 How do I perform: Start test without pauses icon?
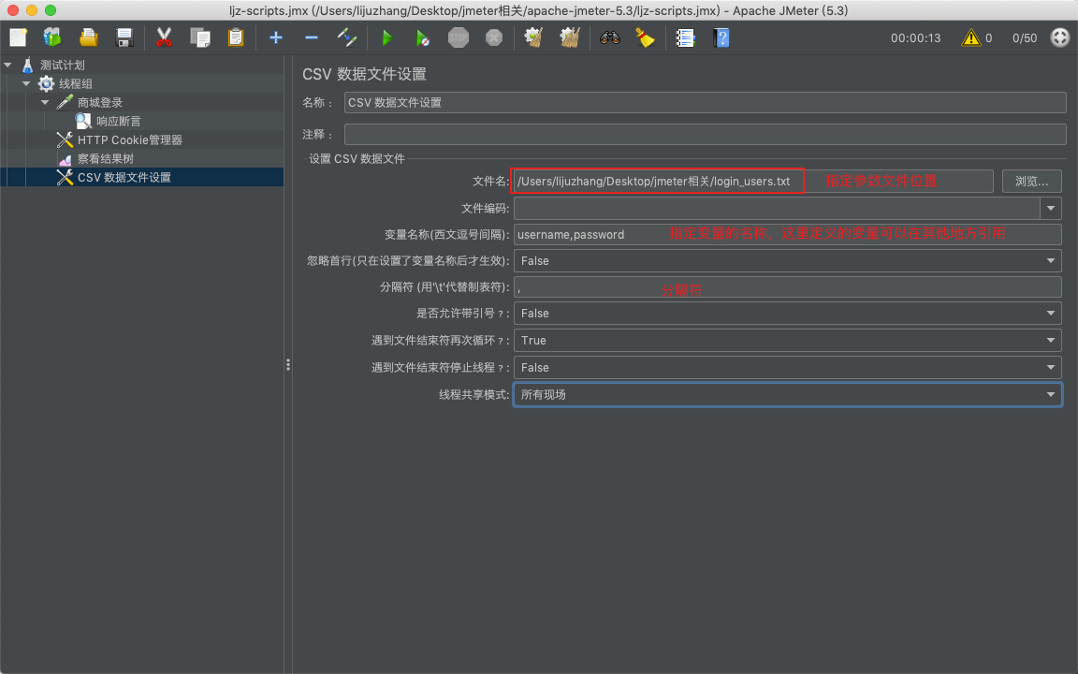423,37
